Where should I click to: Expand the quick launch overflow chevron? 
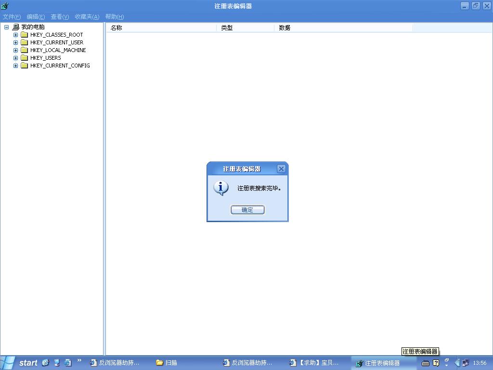click(79, 360)
